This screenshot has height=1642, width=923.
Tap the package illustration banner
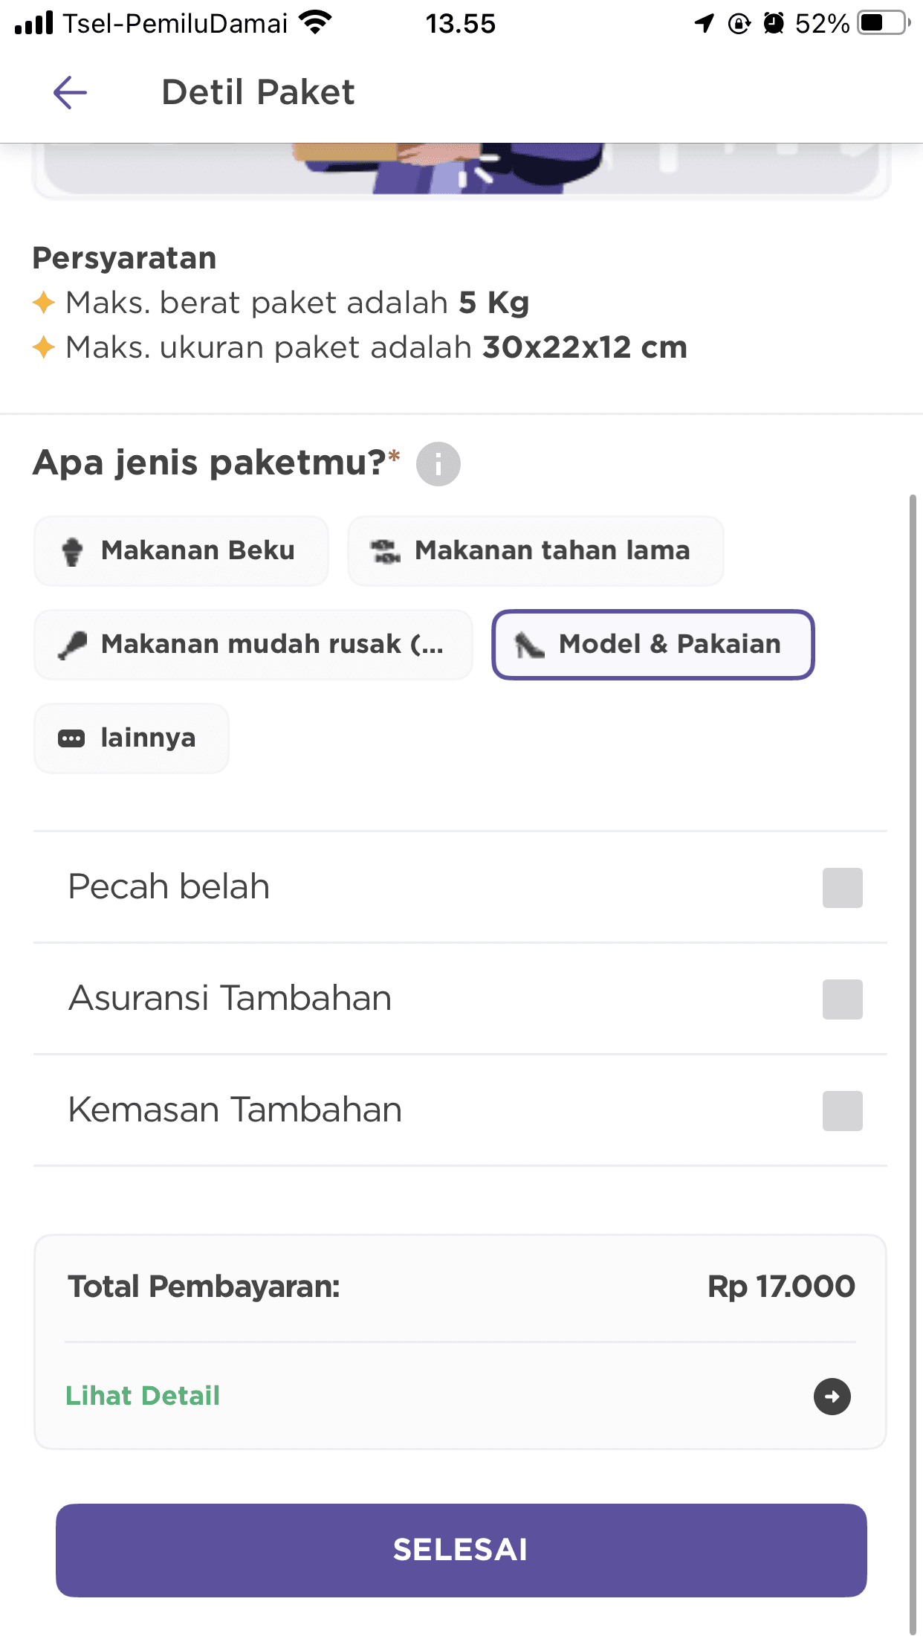click(x=461, y=171)
